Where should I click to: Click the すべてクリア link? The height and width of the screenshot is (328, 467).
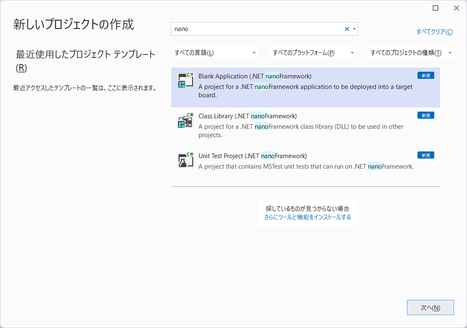(435, 31)
